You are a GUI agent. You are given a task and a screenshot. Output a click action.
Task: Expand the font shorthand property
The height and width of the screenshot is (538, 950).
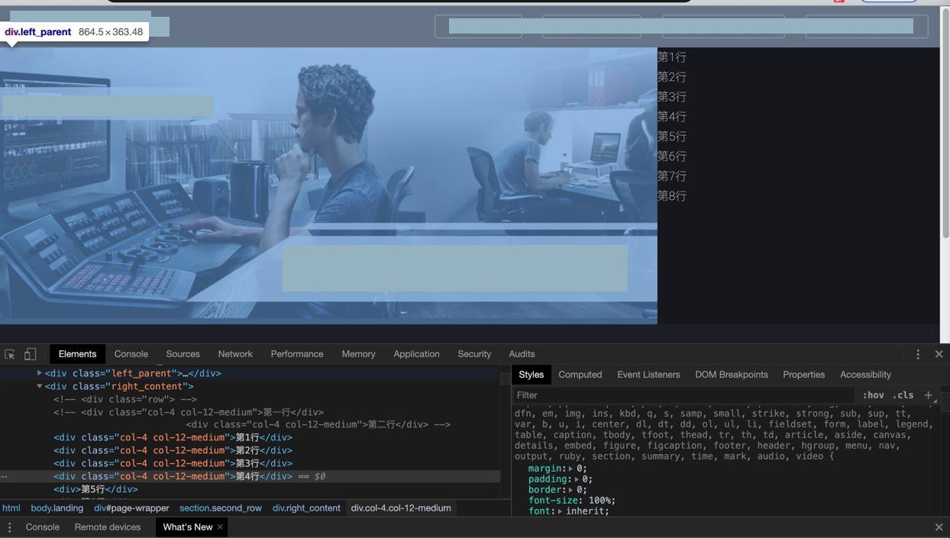click(x=560, y=511)
